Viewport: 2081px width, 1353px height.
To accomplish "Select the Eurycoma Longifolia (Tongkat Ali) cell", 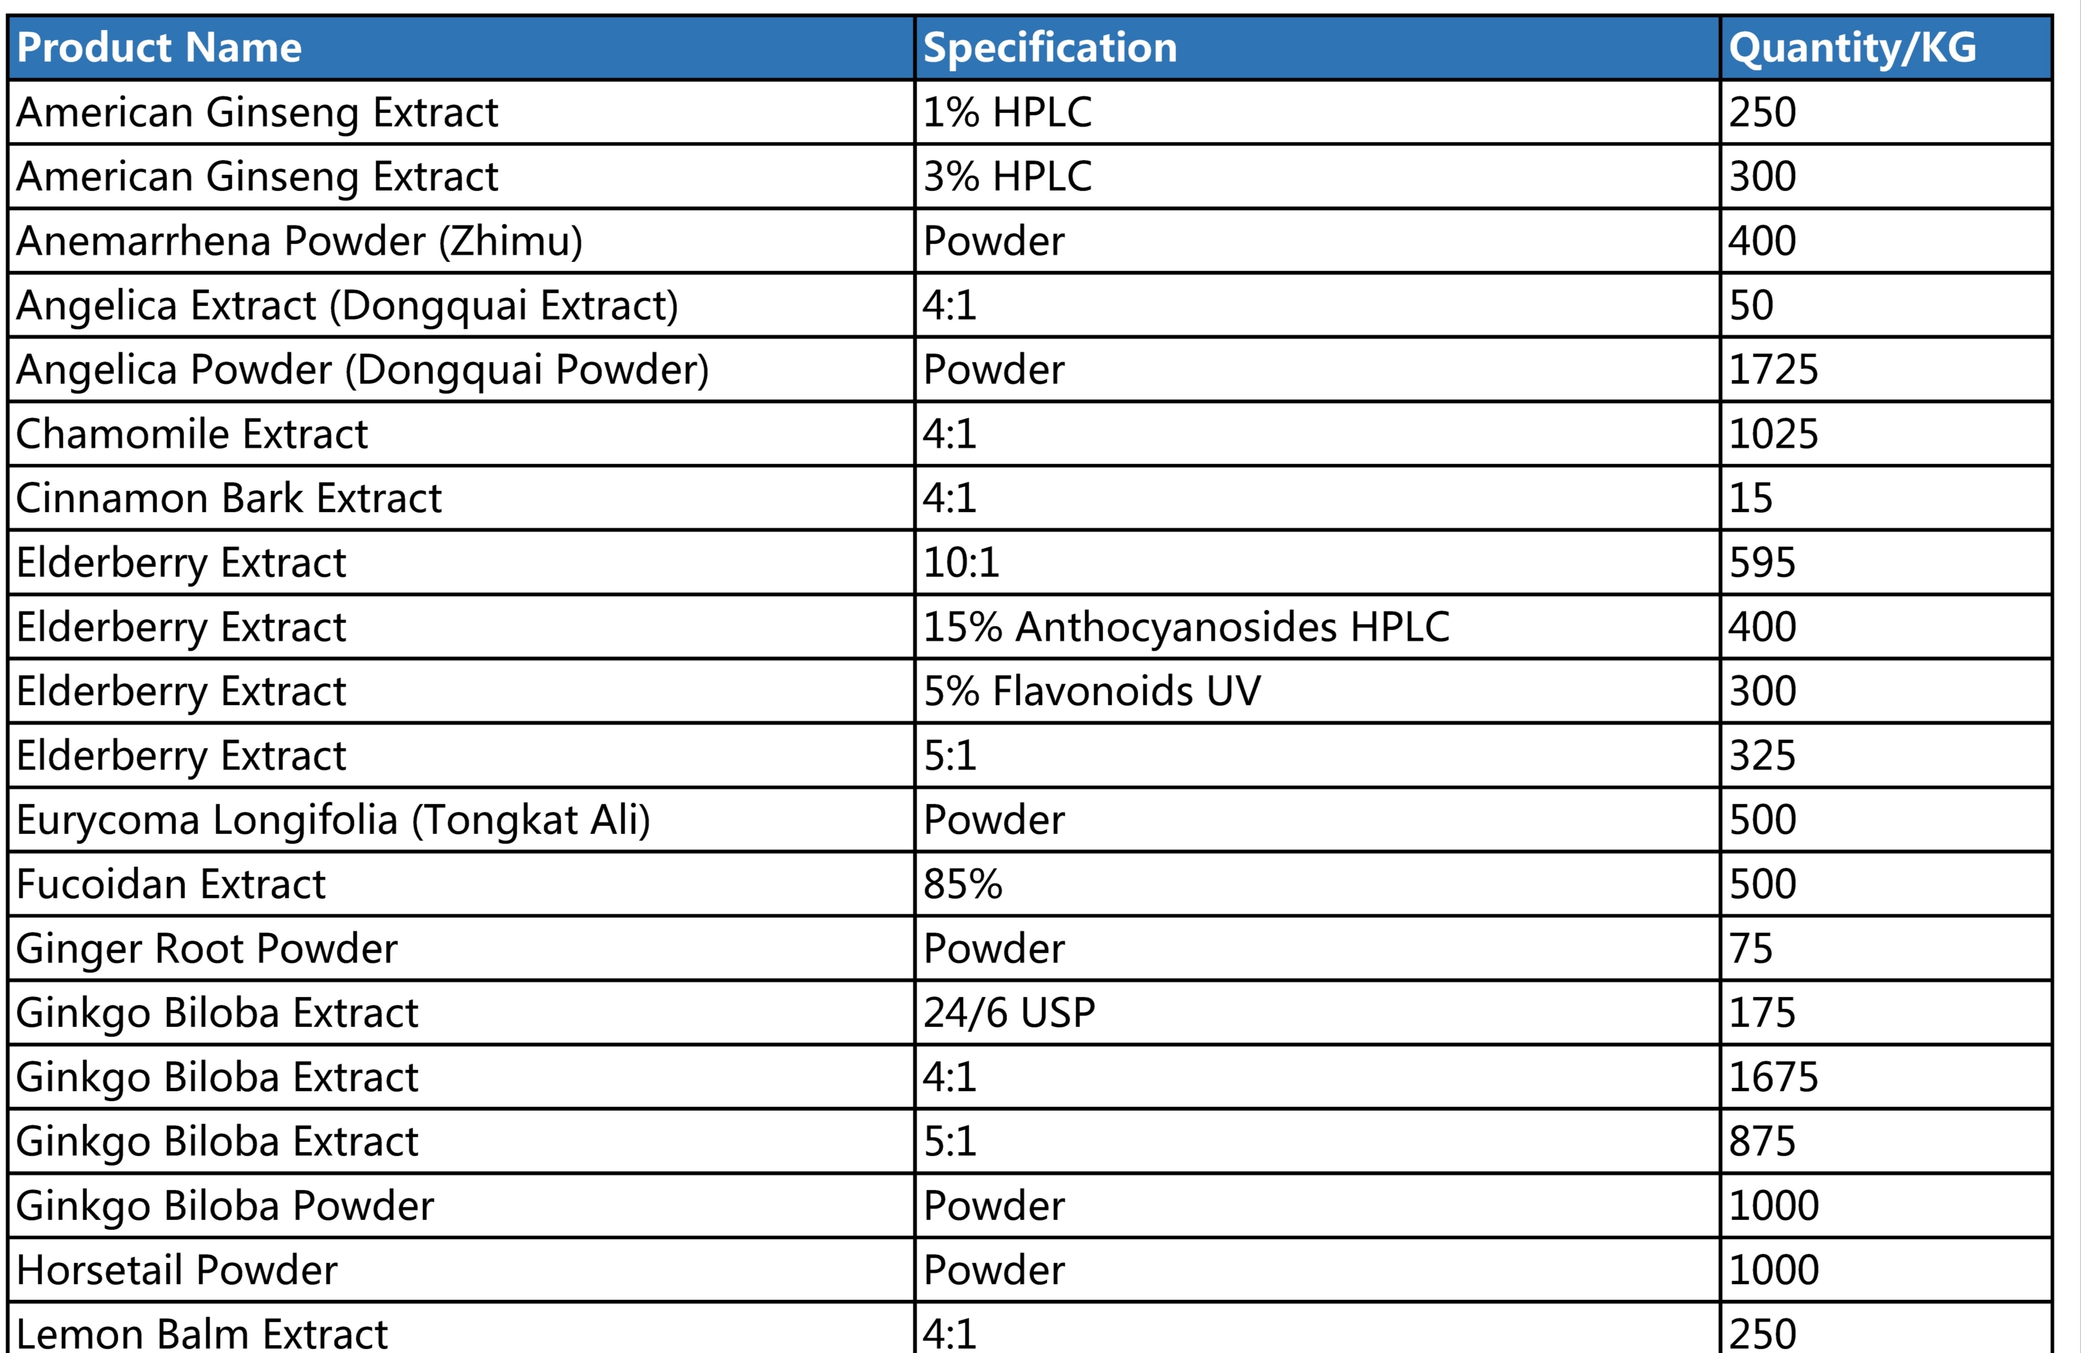I will (461, 820).
